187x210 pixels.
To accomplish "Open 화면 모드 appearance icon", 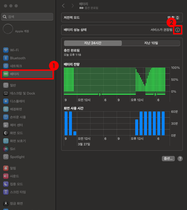I will 6,133.
